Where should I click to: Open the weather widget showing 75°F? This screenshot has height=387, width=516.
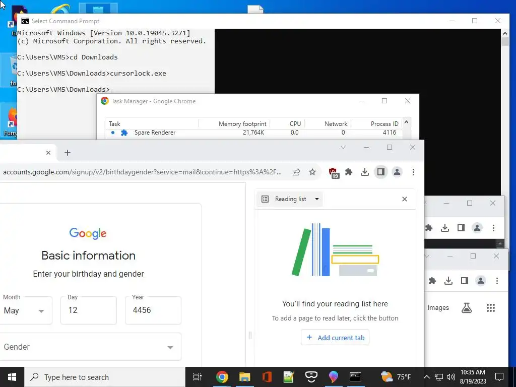pos(396,377)
